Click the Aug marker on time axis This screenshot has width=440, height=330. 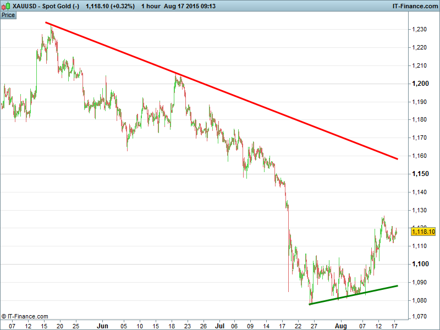click(342, 326)
